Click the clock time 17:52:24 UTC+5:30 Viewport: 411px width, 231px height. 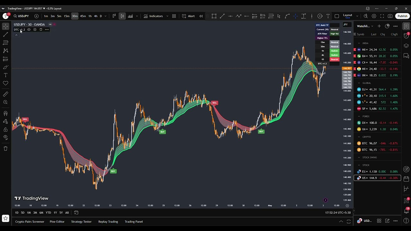[x=338, y=212]
